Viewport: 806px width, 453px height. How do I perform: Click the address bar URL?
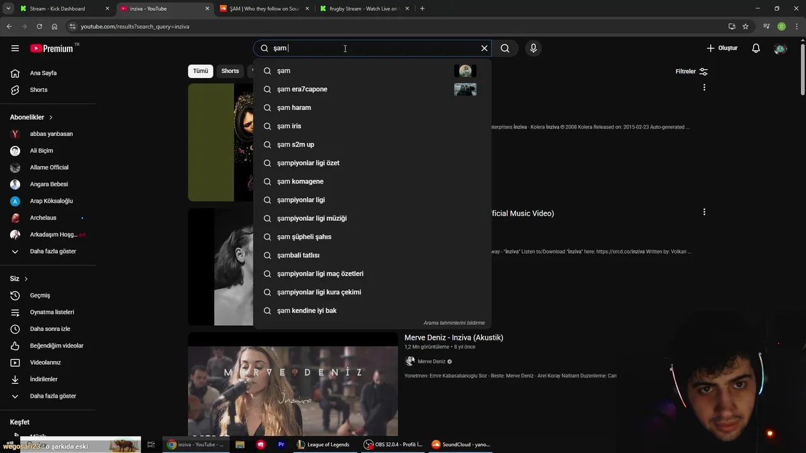135,26
